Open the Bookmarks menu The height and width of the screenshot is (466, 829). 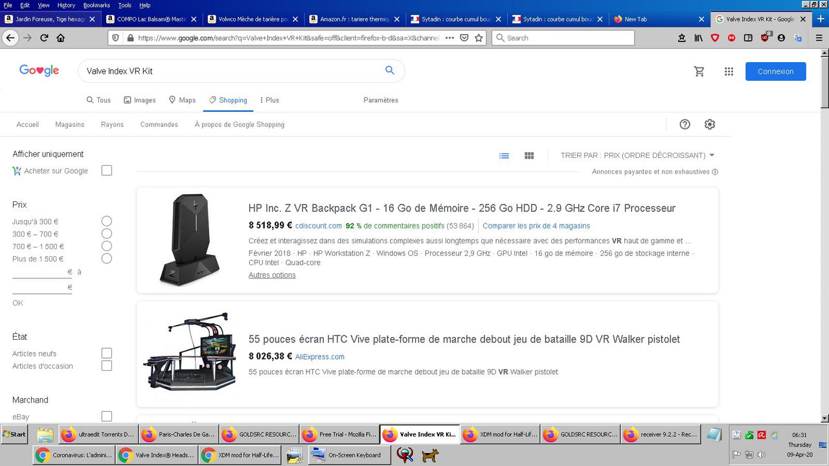(97, 5)
